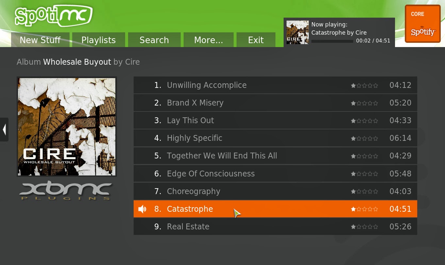This screenshot has width=445, height=265.
Task: Open the More... menu
Action: pos(208,40)
